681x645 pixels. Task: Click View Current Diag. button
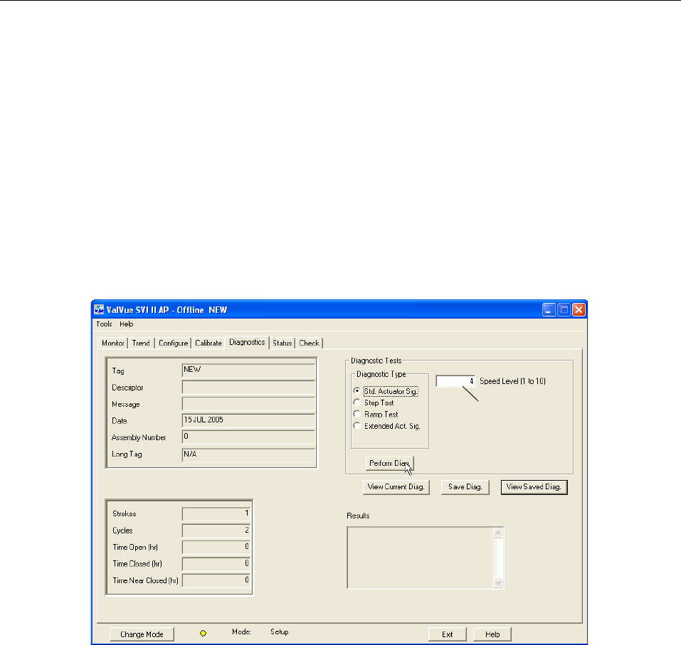[396, 487]
